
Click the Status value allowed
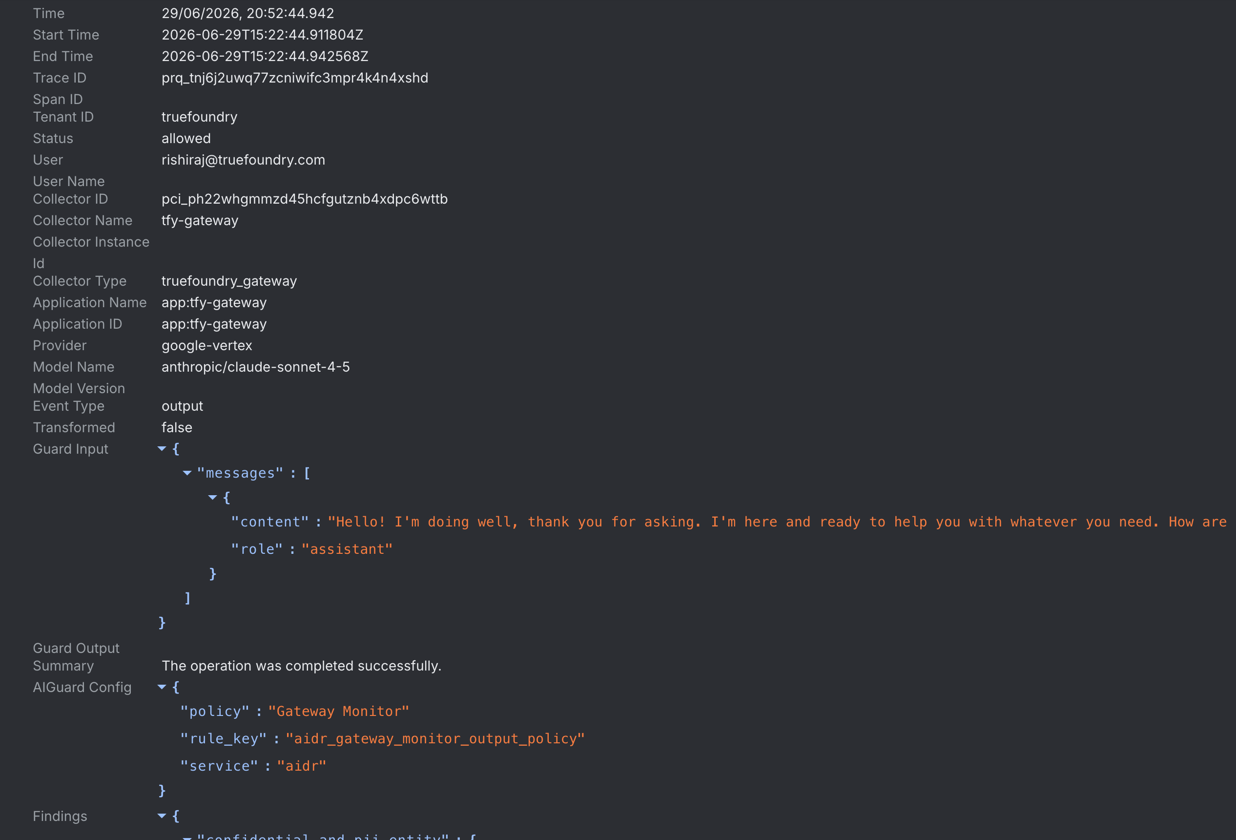(186, 138)
